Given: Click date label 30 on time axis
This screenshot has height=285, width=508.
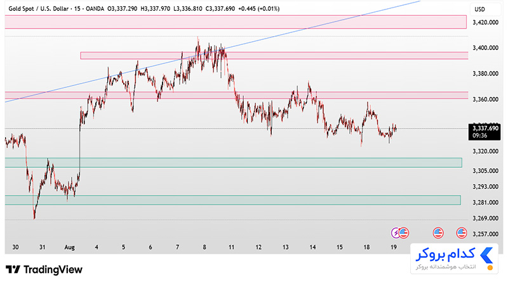Looking at the screenshot, I should pyautogui.click(x=15, y=247).
